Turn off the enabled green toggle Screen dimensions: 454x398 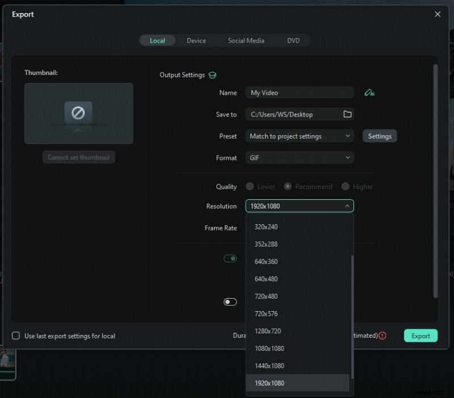pos(230,258)
